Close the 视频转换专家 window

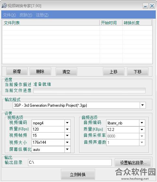click(x=152, y=6)
